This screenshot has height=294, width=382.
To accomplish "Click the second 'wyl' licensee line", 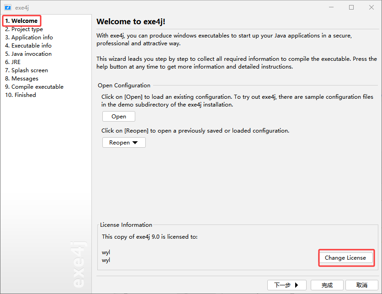I will coord(106,260).
